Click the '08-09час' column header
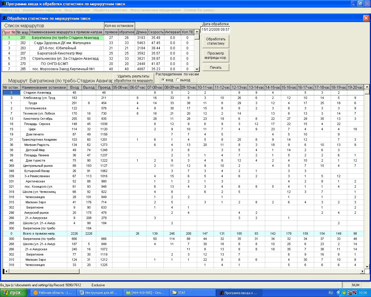 click(172, 87)
